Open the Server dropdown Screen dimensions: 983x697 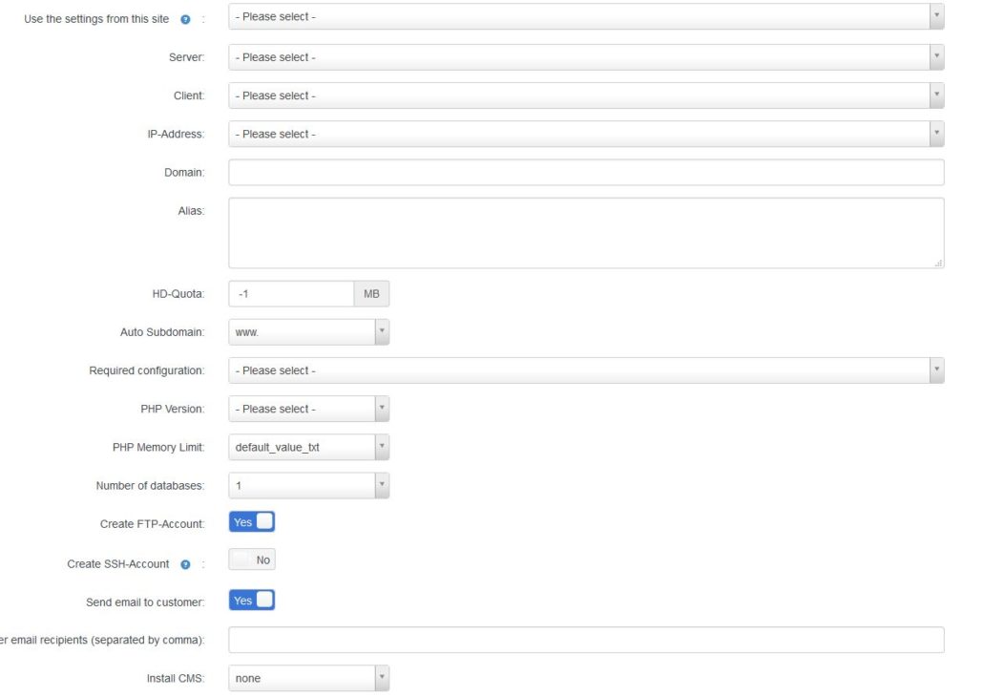(x=586, y=57)
